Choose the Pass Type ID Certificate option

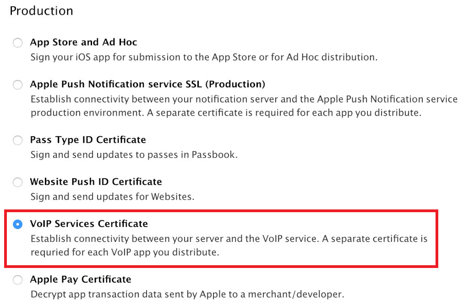pos(17,140)
